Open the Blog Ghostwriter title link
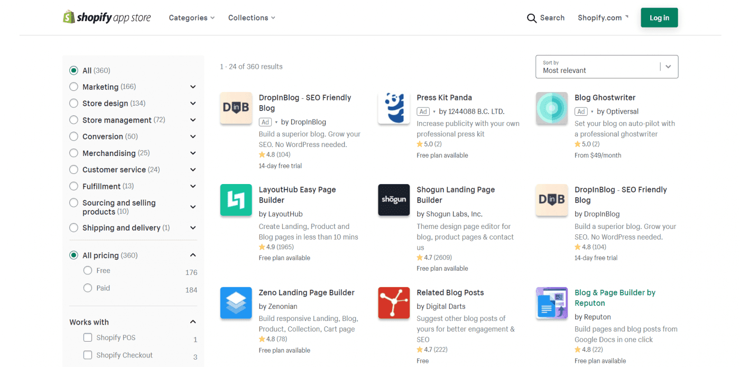Image resolution: width=740 pixels, height=367 pixels. pyautogui.click(x=605, y=97)
